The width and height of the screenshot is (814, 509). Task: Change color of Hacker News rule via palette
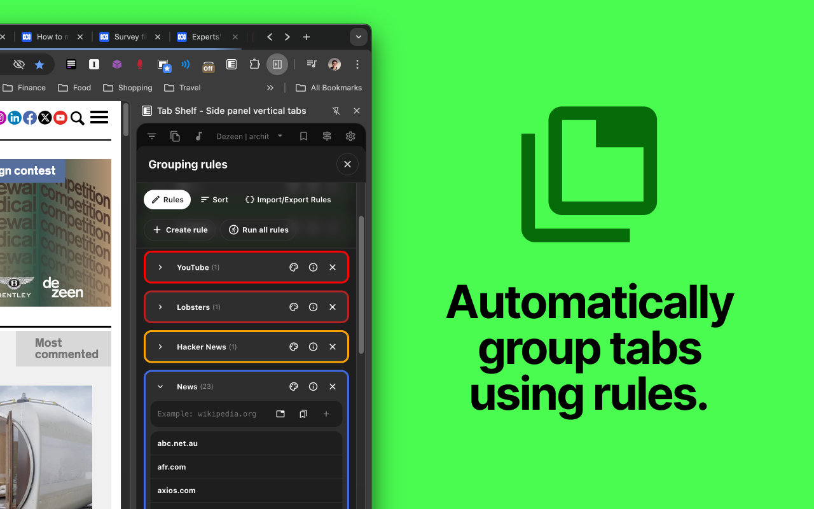pyautogui.click(x=294, y=347)
